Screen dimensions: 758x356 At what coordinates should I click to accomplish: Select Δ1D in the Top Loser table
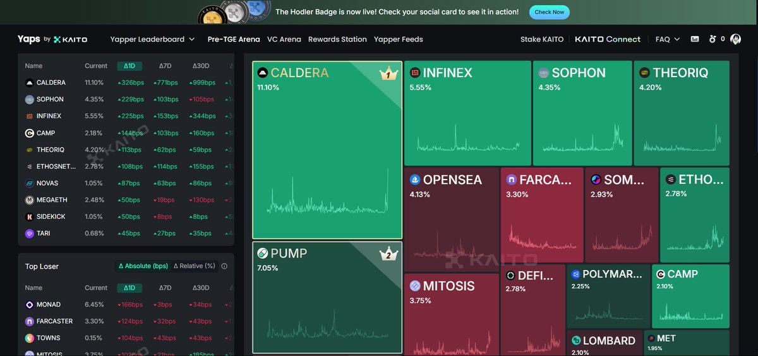[129, 288]
